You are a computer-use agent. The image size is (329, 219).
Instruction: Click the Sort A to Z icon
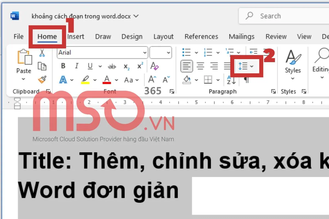(231, 80)
